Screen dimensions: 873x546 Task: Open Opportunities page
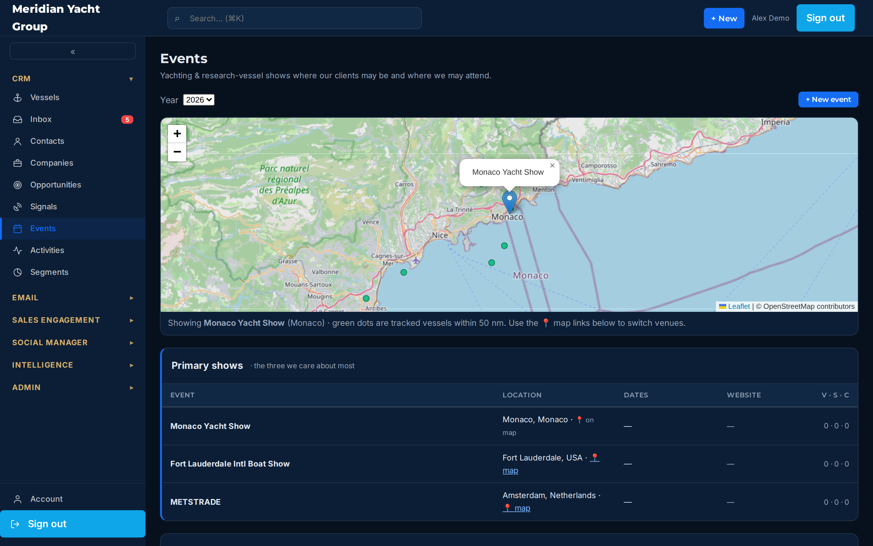73,185
